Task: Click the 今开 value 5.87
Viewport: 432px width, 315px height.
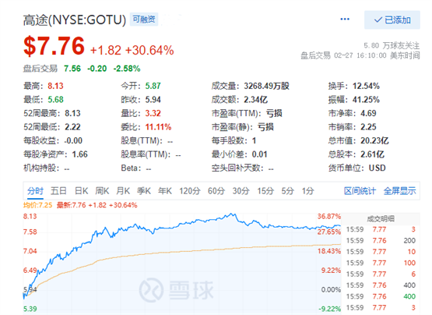Action: point(153,86)
